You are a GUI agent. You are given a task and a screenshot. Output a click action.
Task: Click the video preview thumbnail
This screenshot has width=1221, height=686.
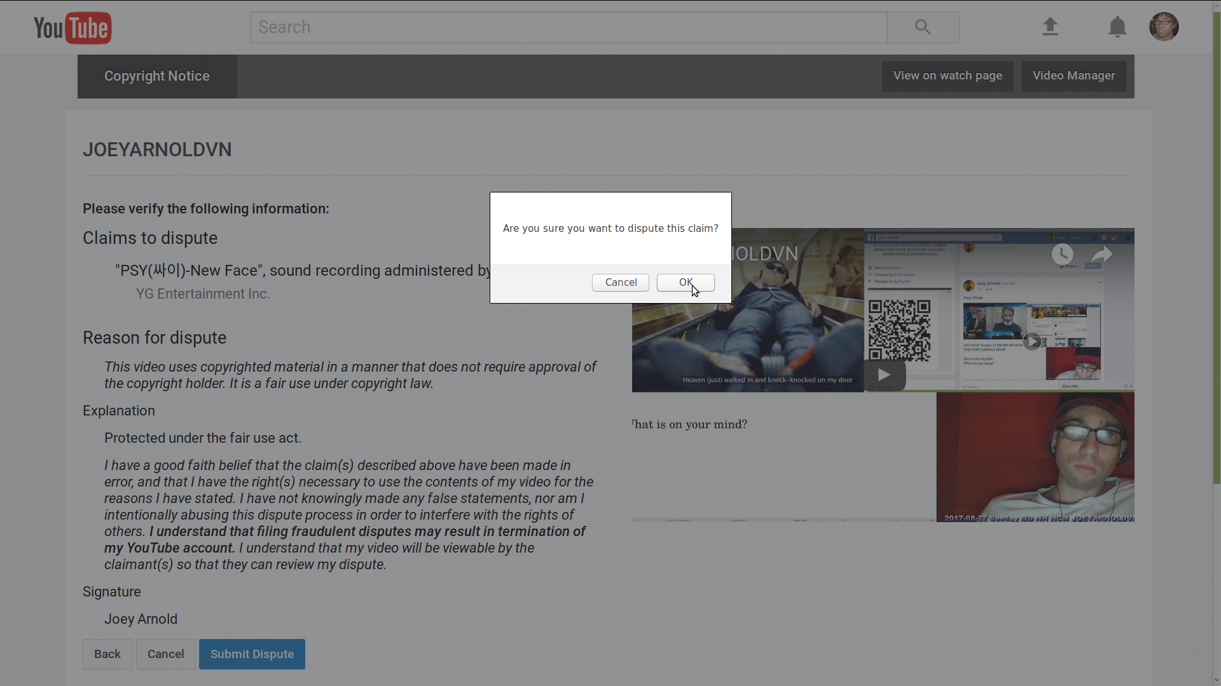(883, 375)
